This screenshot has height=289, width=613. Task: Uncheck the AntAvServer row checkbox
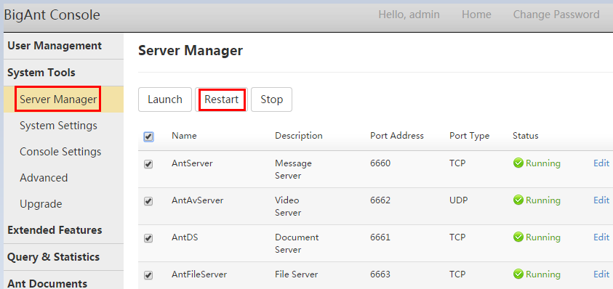pos(148,201)
